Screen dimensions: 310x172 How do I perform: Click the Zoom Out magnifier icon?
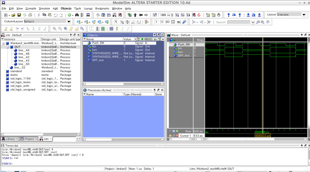(60, 29)
